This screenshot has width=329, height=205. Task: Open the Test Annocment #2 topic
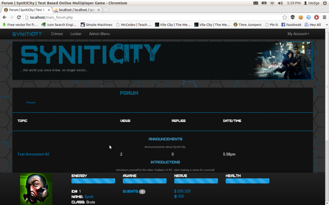[33, 154]
